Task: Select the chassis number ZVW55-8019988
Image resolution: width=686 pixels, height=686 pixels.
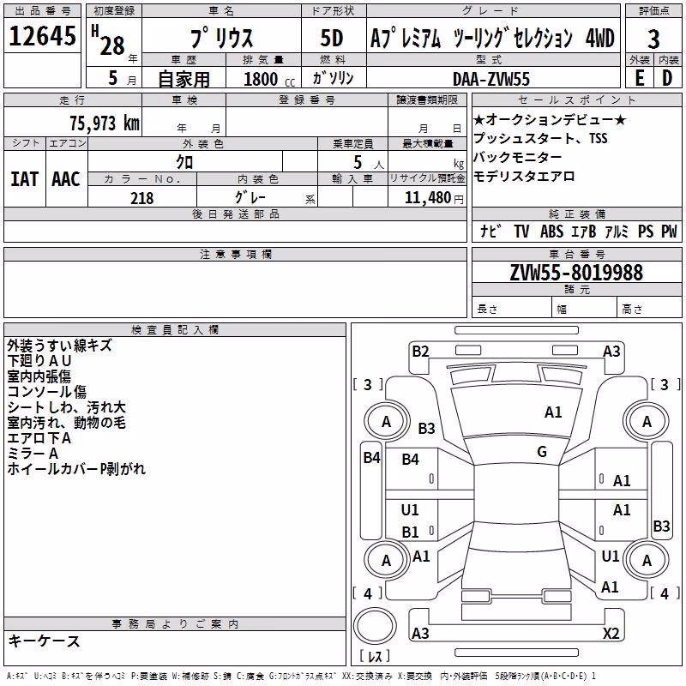Action: (x=576, y=273)
